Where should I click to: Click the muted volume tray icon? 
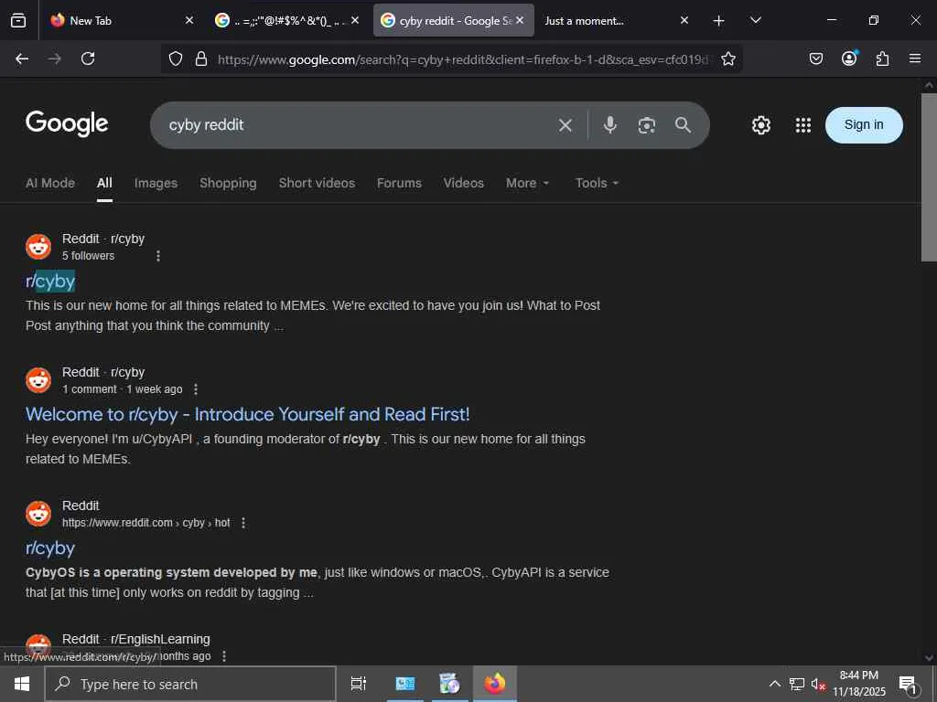[817, 684]
